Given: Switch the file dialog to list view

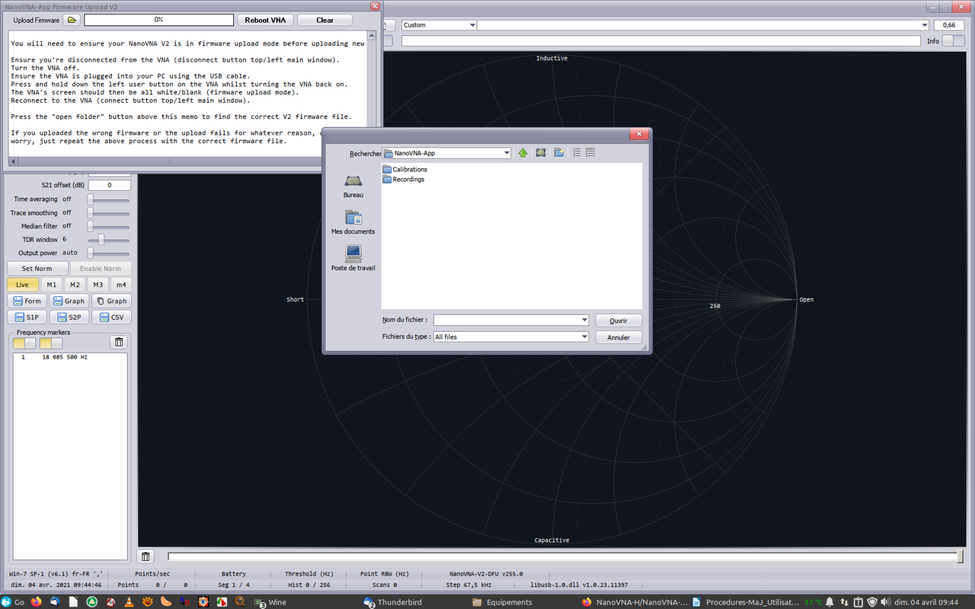Looking at the screenshot, I should pyautogui.click(x=577, y=153).
